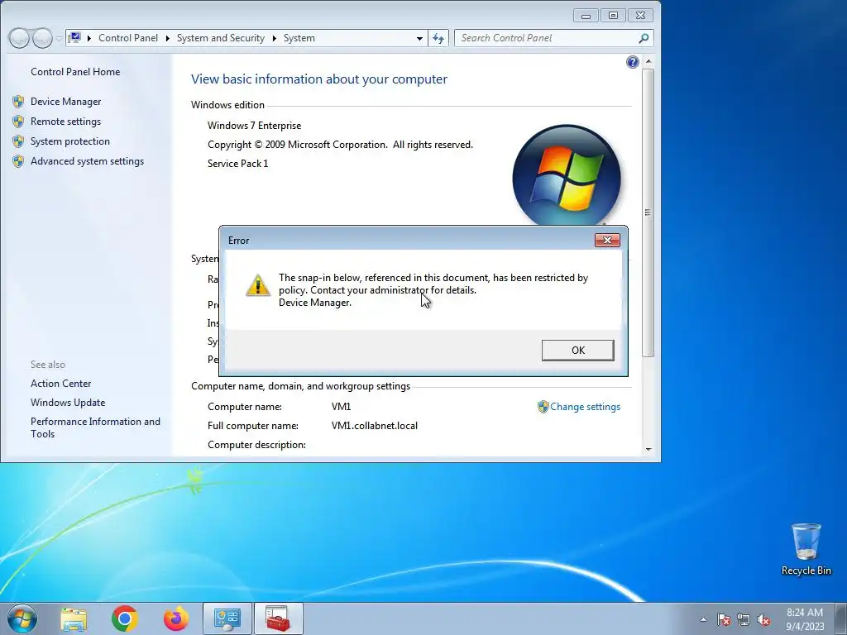
Task: Refresh the address bar view
Action: coord(438,38)
